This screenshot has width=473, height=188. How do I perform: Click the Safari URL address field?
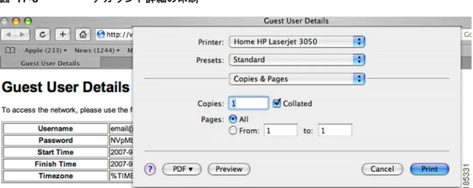(x=114, y=35)
